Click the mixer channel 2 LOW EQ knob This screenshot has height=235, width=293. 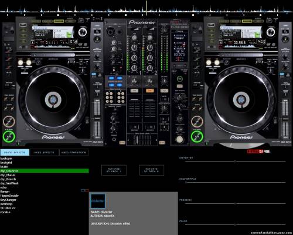click(150, 68)
